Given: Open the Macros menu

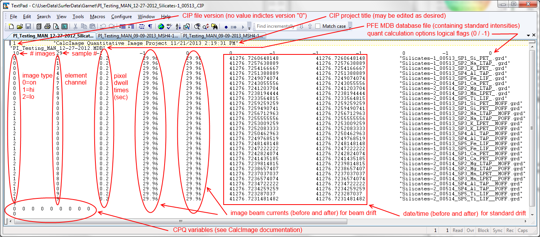Looking at the screenshot, I should click(x=97, y=17).
